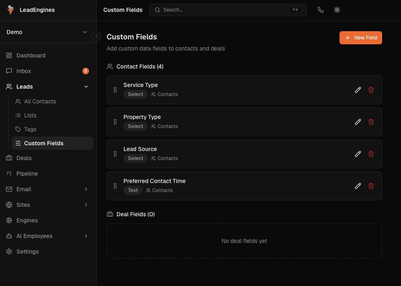401x286 pixels.
Task: Focus the Search input field
Action: tap(228, 10)
